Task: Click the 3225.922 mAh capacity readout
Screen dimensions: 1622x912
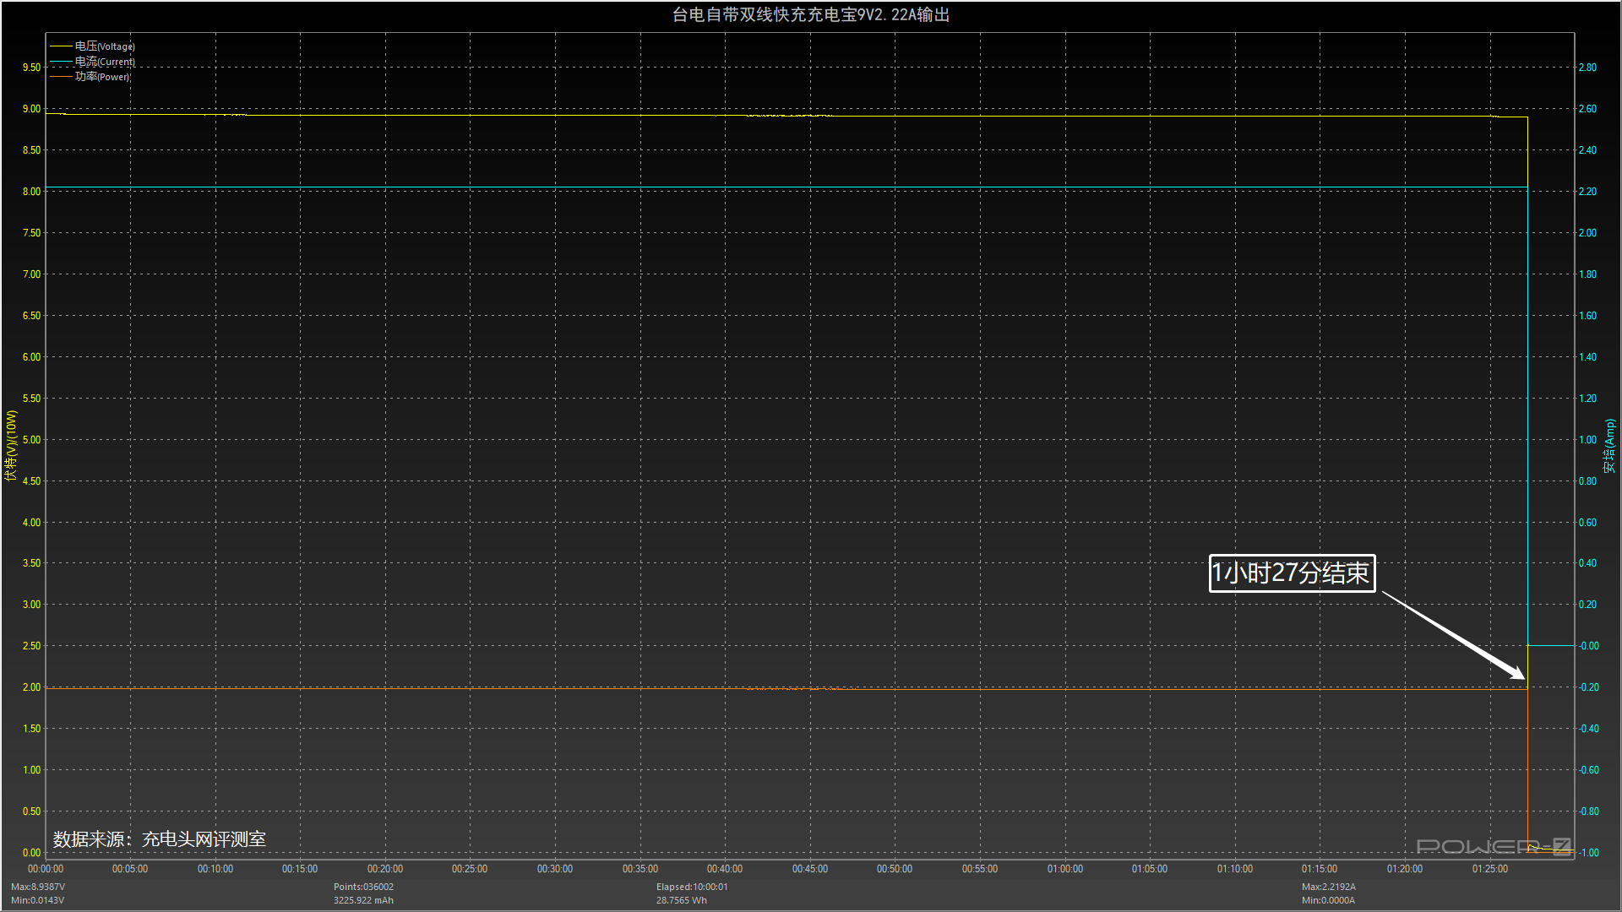Action: click(363, 900)
